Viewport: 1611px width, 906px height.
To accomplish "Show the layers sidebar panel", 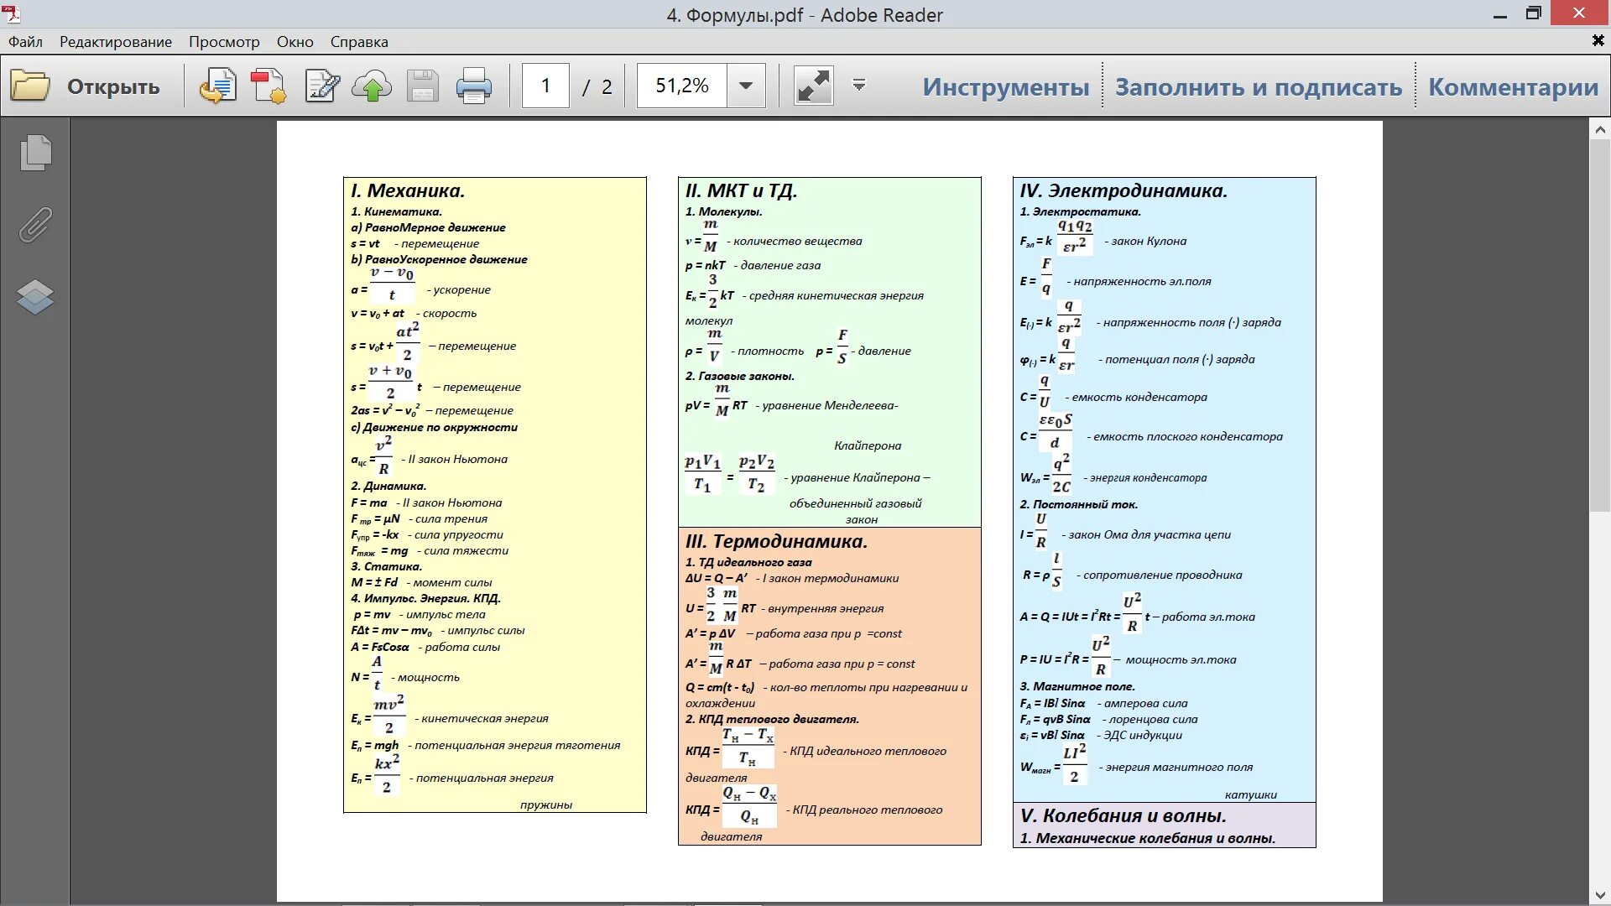I will (35, 297).
